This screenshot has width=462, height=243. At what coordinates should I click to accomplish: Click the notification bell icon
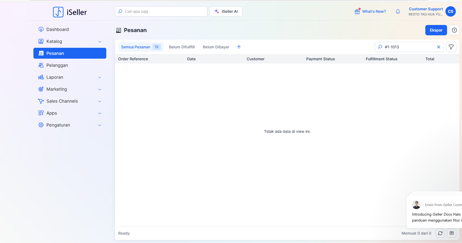pos(398,11)
